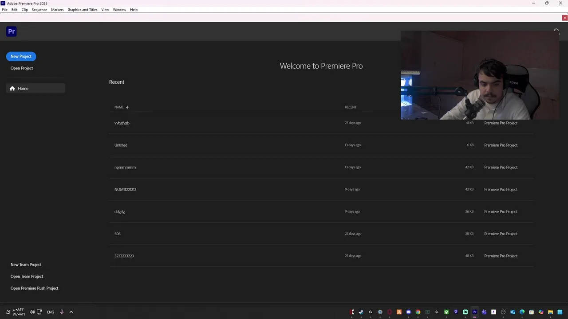Click '48 KB' size of 3233233223
Screen dimensions: 568x319
point(469,256)
